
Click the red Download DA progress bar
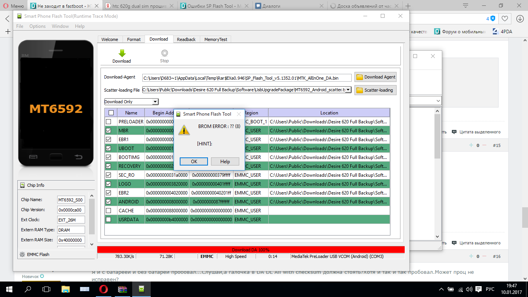[251, 250]
